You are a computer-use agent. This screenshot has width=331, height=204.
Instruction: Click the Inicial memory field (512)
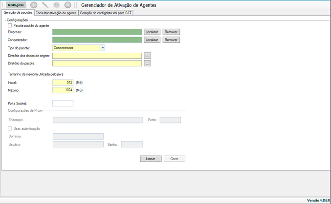coord(63,82)
